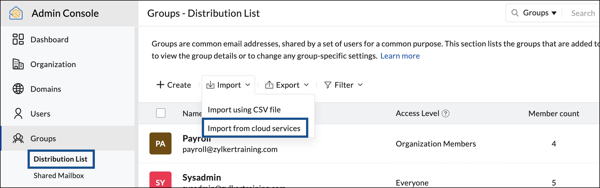Click Everyone access level cell
Image resolution: width=600 pixels, height=188 pixels.
coord(412,183)
